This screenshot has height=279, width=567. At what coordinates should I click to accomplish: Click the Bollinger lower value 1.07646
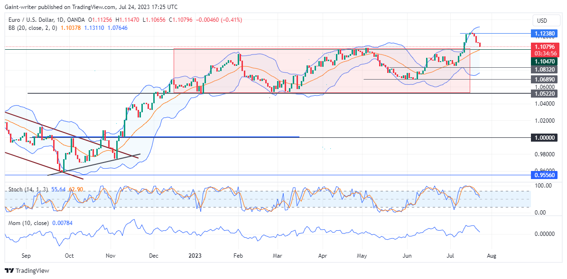click(x=118, y=28)
